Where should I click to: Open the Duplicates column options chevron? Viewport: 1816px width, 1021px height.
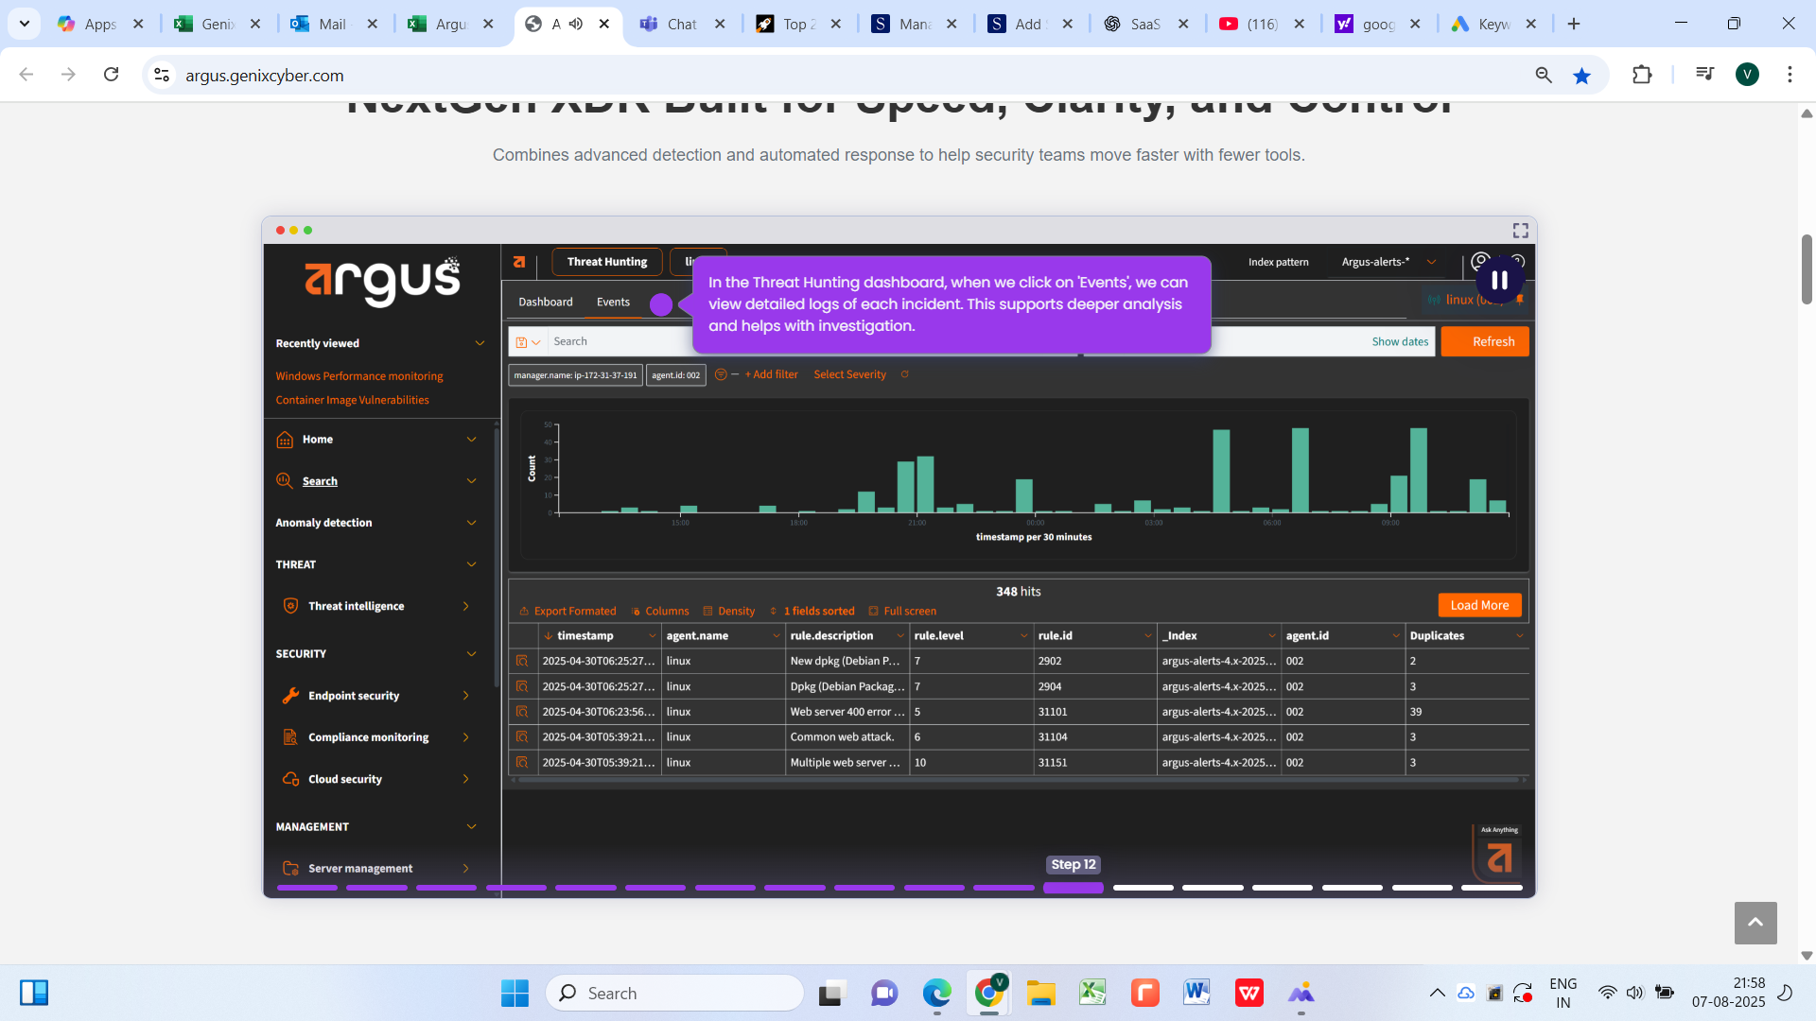[1520, 636]
